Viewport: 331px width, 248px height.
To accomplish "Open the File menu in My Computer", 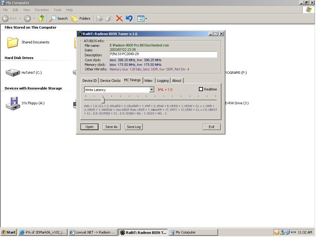I will point(5,10).
